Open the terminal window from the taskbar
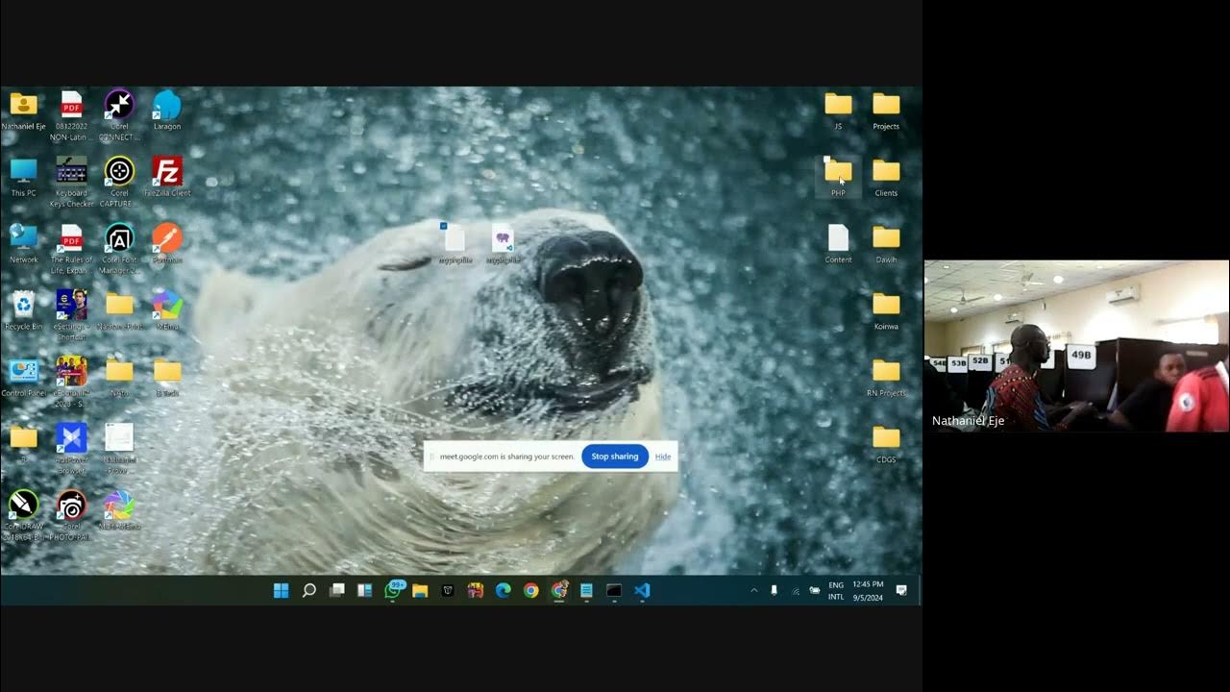 click(x=614, y=590)
